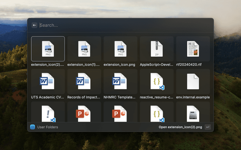
Task: Select extension_icon(2).png file thumbnail
Action: pyautogui.click(x=48, y=49)
